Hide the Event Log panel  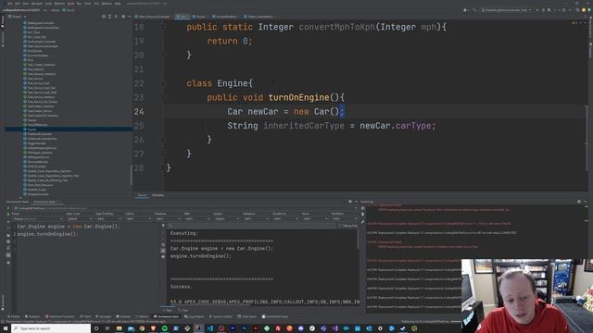click(586, 202)
